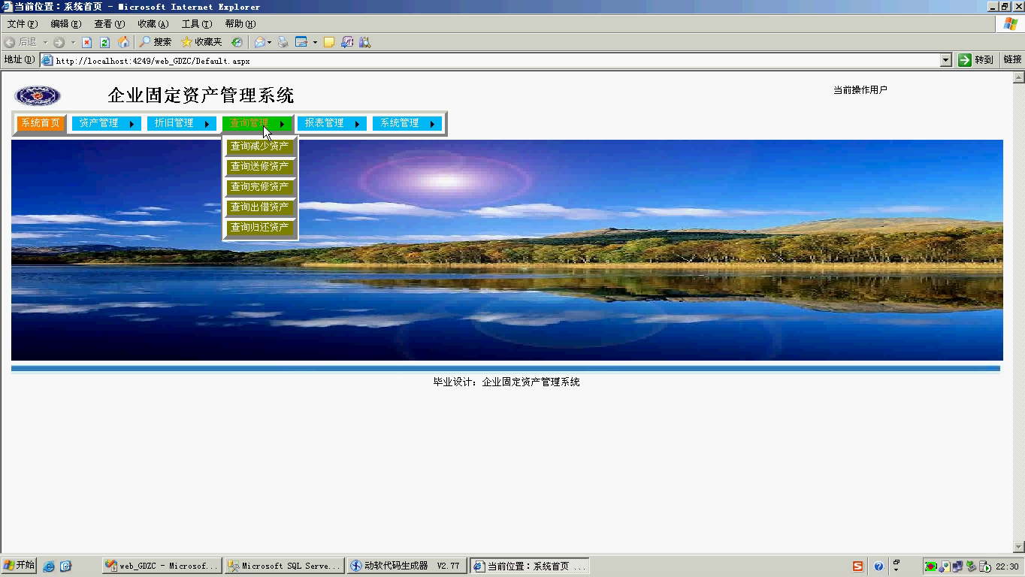The height and width of the screenshot is (577, 1025).
Task: Click the blue help question mark tray icon
Action: [x=878, y=566]
